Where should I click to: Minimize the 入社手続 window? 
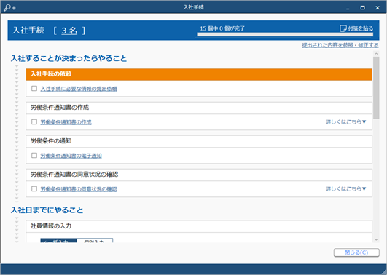click(348, 8)
